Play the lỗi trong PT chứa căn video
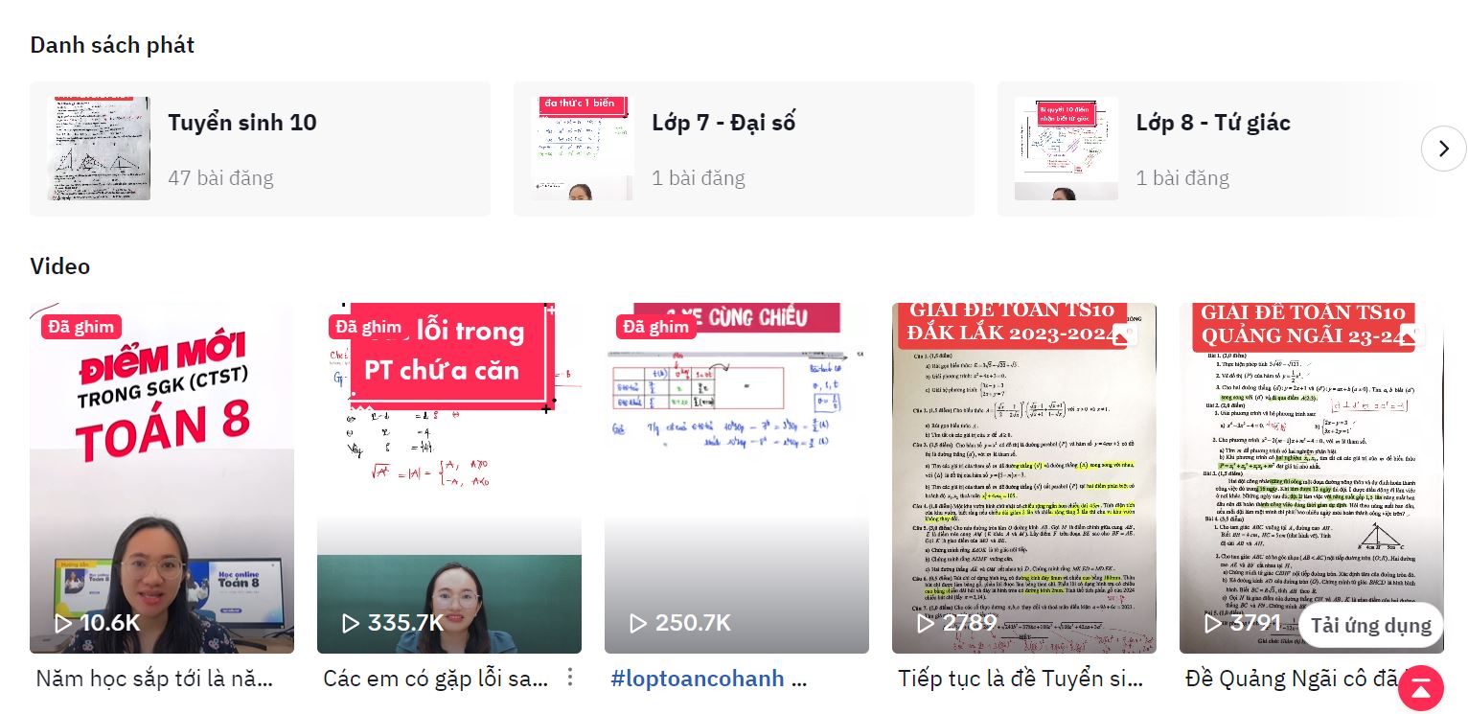Screen dimensions: 1468x714 (449, 478)
